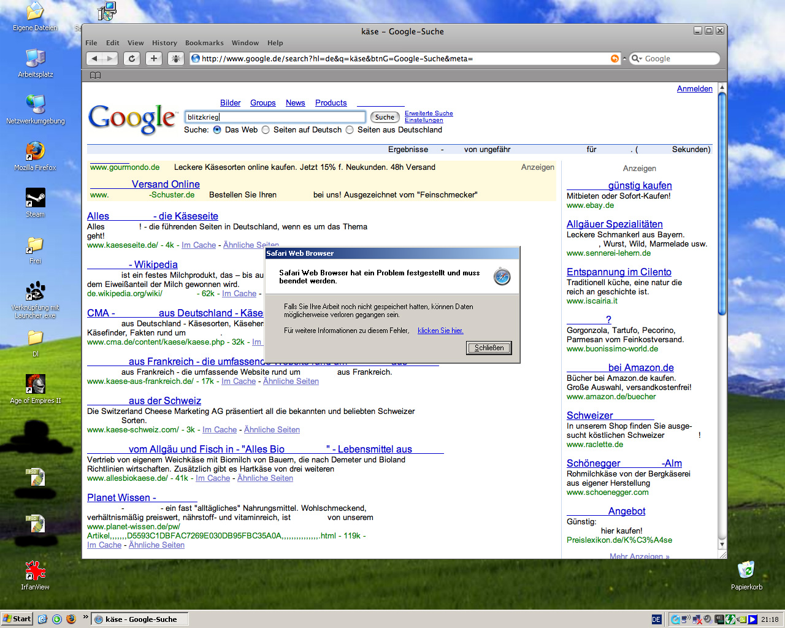Select the Seiten auf Deutsch radio button

pos(266,130)
